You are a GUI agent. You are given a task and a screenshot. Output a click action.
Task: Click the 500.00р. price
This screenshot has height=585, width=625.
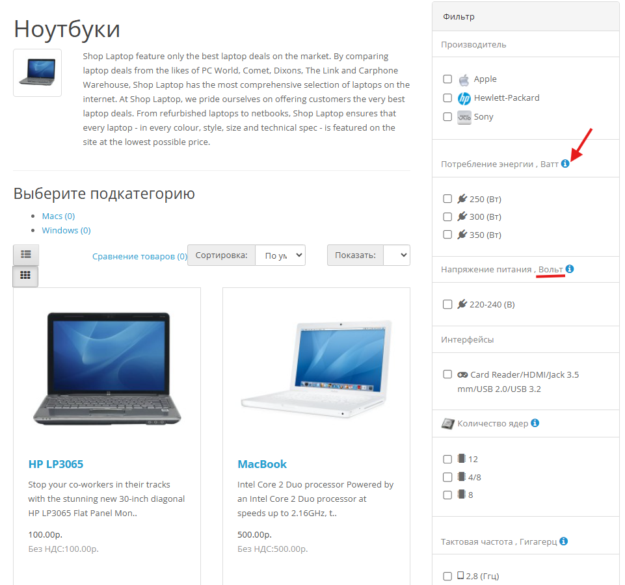(254, 534)
